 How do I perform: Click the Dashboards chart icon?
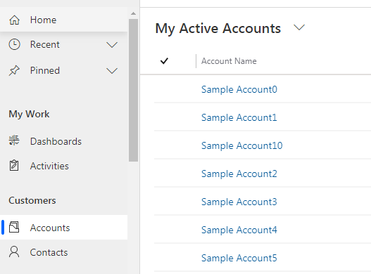point(14,141)
